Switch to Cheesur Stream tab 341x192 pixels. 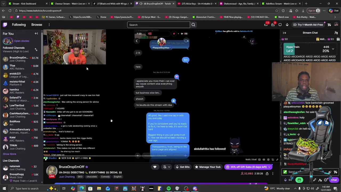(71, 4)
